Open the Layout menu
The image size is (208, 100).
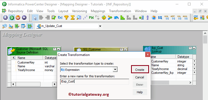click(63, 11)
